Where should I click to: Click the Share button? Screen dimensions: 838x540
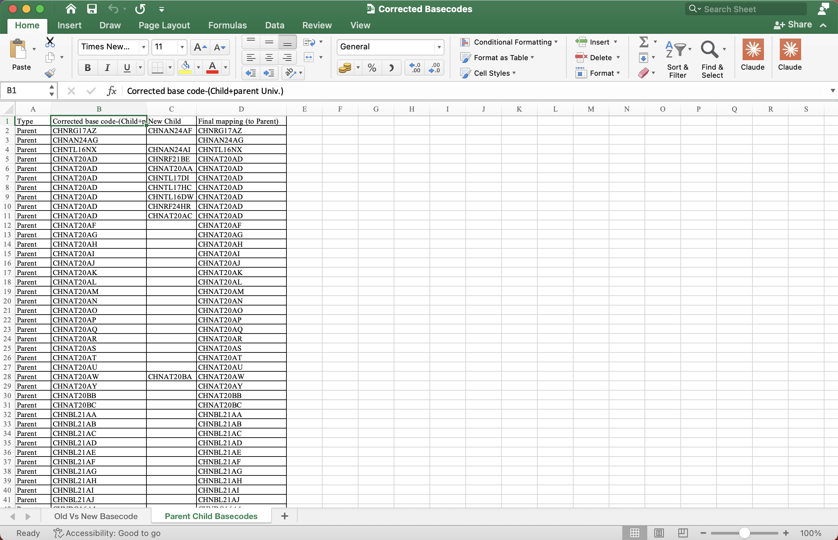793,25
